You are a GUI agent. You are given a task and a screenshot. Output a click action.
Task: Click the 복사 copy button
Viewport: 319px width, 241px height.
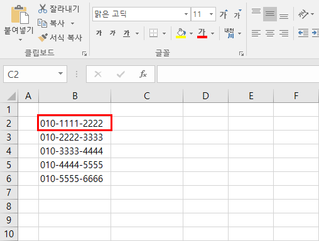click(x=51, y=23)
